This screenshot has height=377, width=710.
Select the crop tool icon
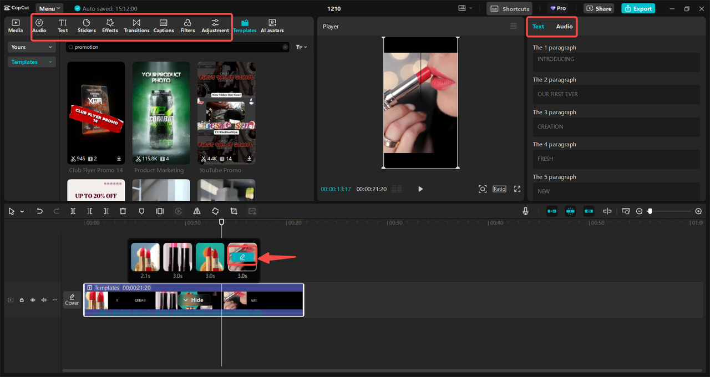tap(234, 211)
